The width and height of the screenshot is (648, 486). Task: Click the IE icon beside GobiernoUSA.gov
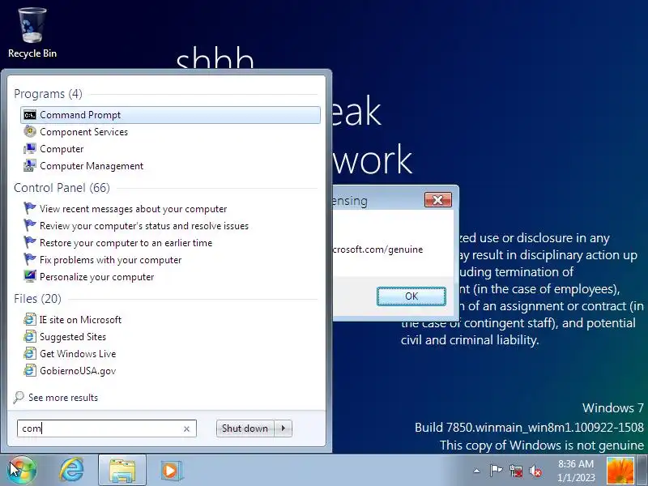coord(30,370)
